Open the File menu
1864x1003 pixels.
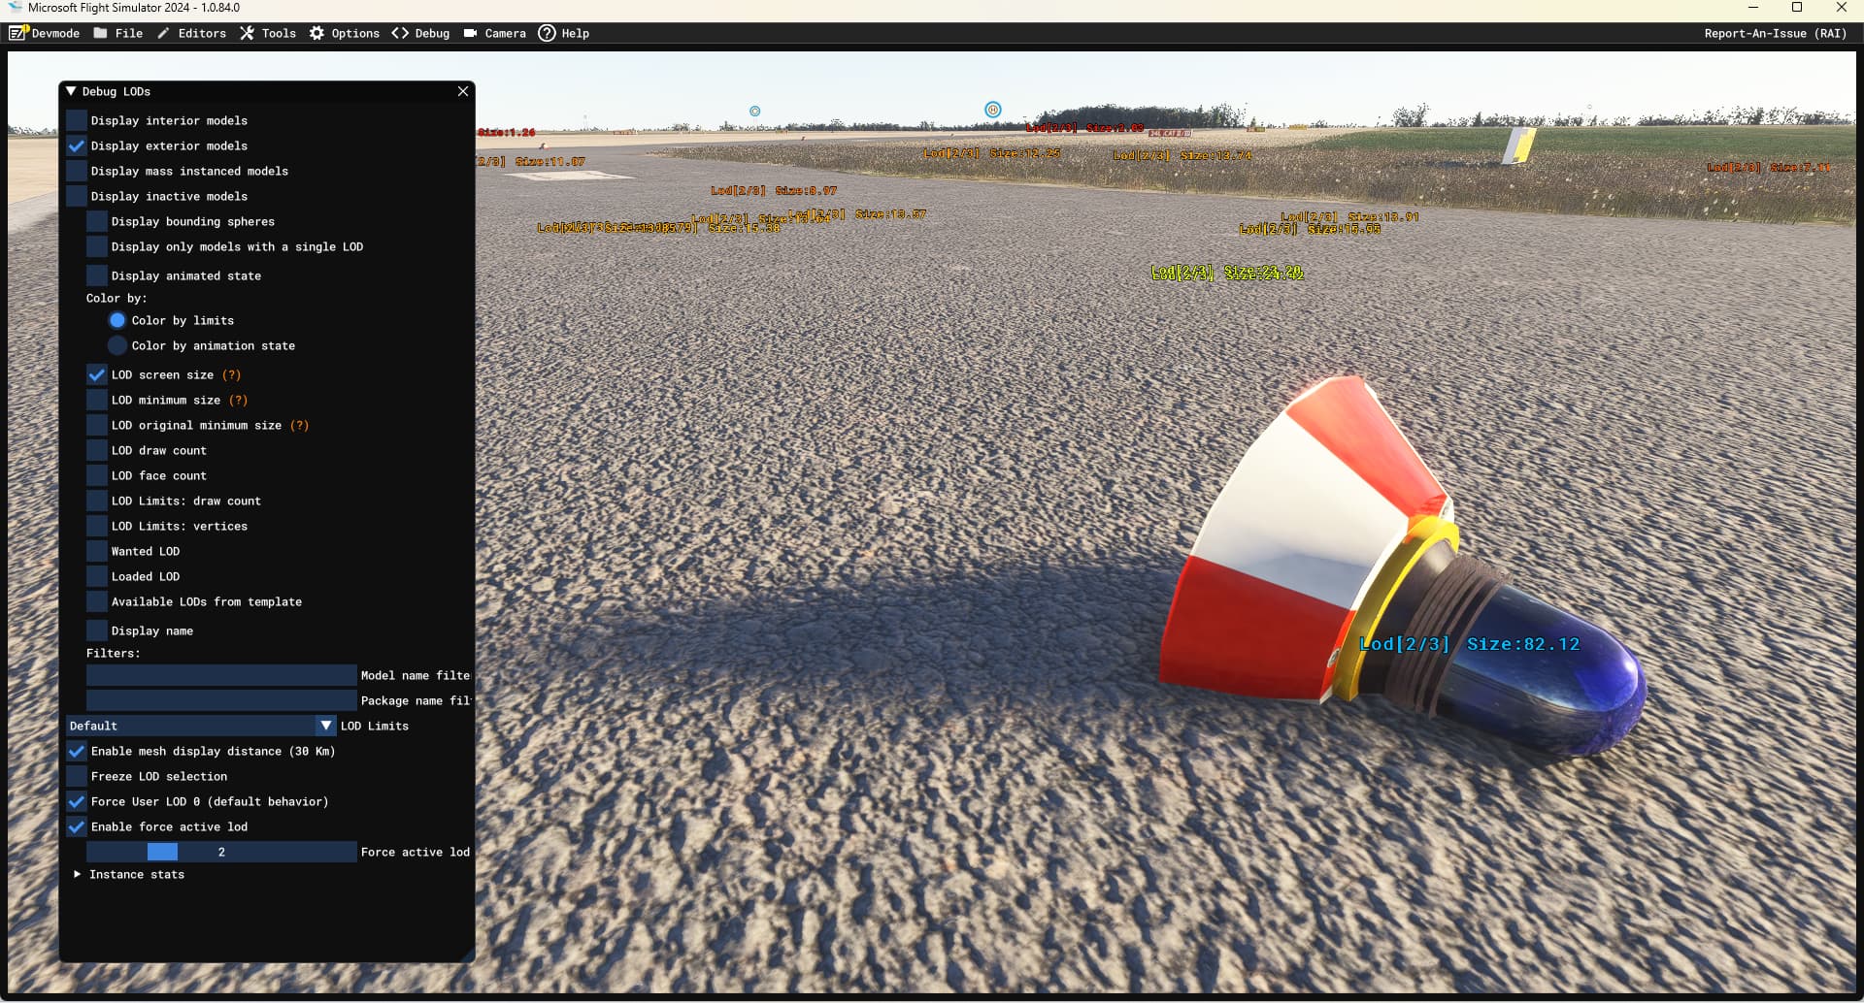point(117,33)
